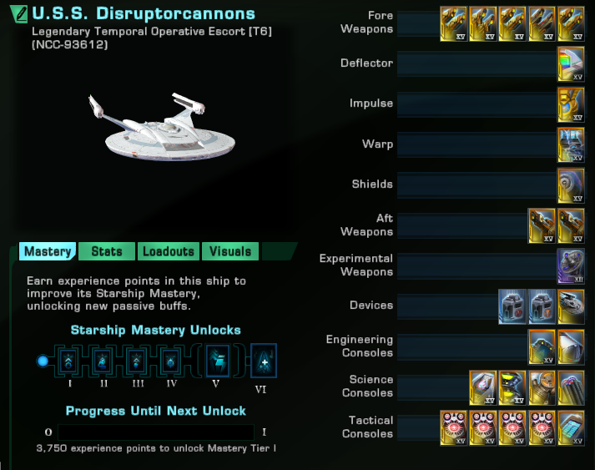The height and width of the screenshot is (470, 595).
Task: Click the mastery progress bar
Action: coord(156,432)
